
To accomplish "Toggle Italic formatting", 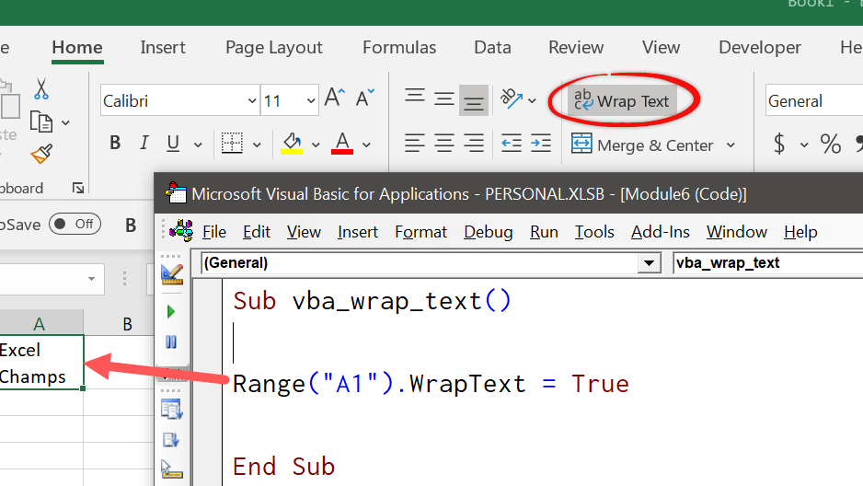I will [x=144, y=143].
